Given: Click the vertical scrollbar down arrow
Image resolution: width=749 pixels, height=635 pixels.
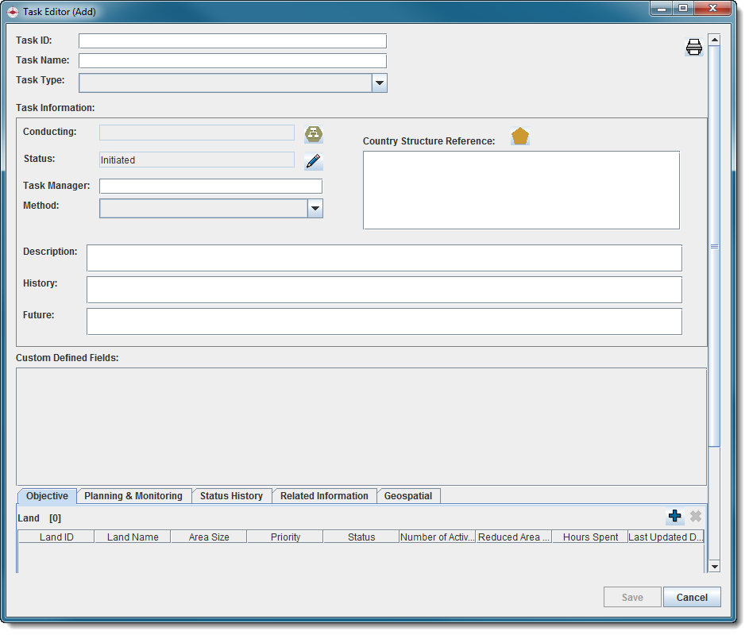Looking at the screenshot, I should coord(713,566).
